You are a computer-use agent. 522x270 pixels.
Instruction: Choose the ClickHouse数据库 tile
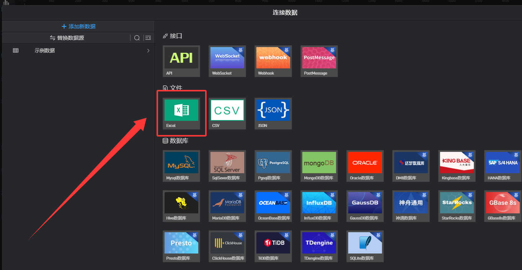coord(227,246)
